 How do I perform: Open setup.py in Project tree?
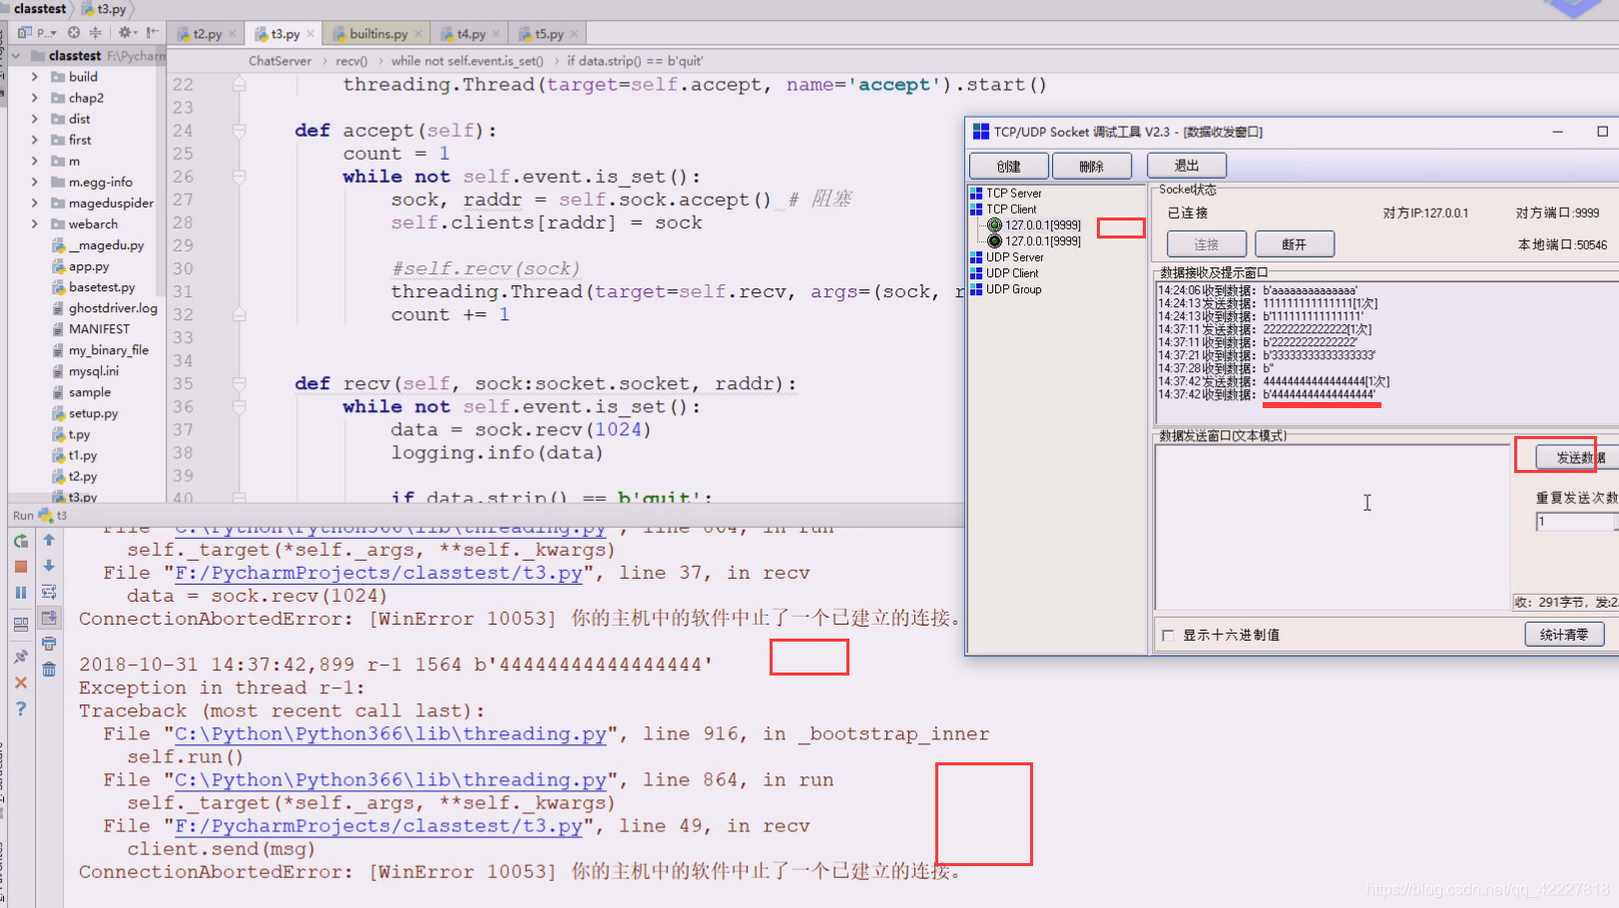point(93,413)
